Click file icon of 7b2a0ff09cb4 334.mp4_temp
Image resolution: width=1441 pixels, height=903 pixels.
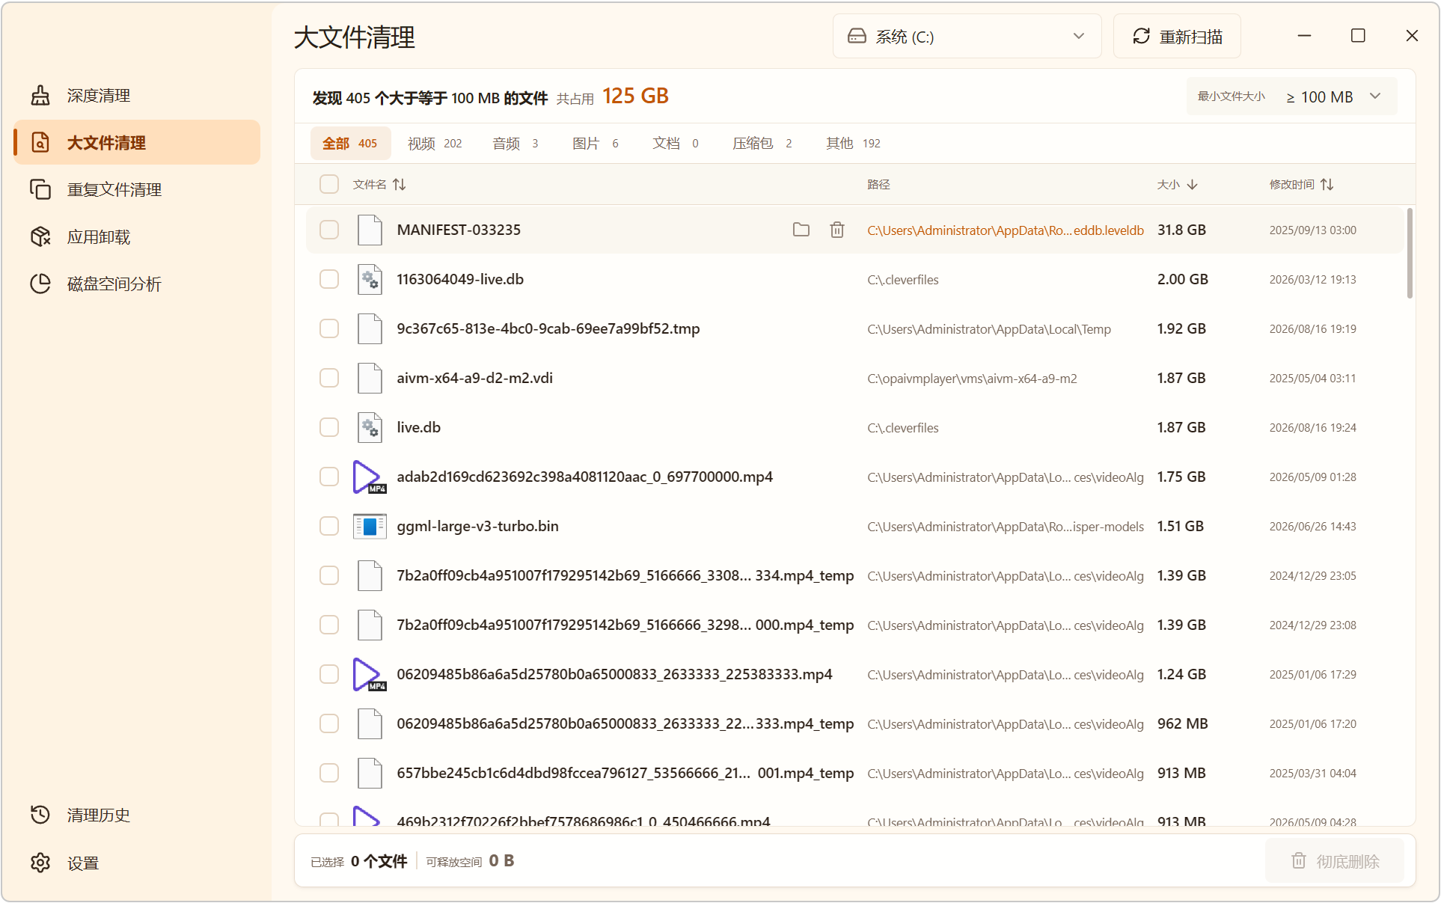(370, 575)
